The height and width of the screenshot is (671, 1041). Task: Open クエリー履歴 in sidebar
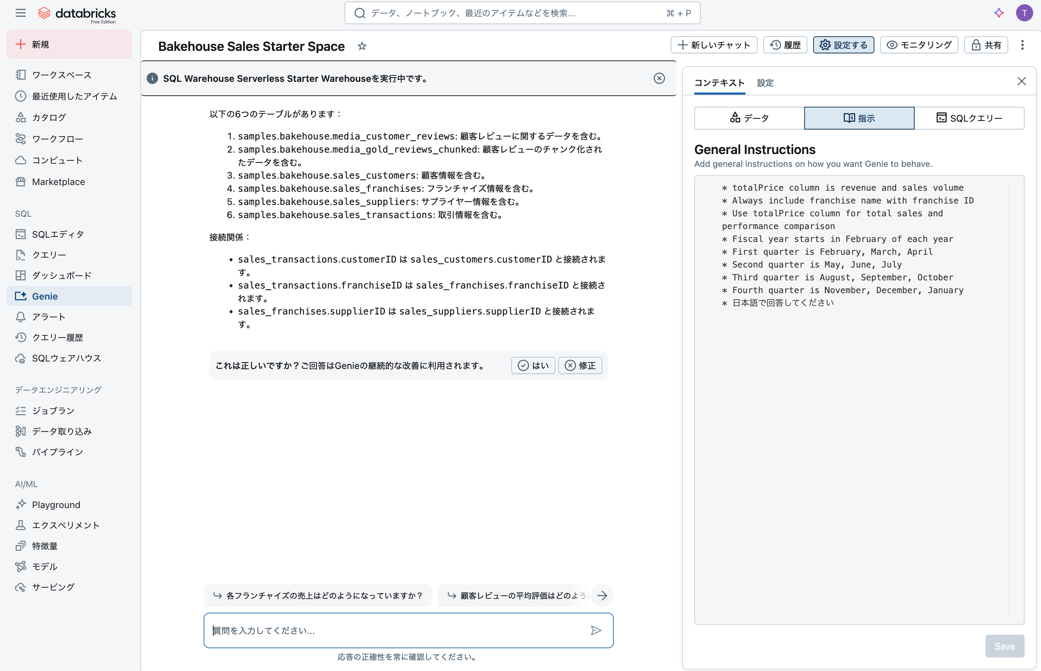[x=69, y=338]
